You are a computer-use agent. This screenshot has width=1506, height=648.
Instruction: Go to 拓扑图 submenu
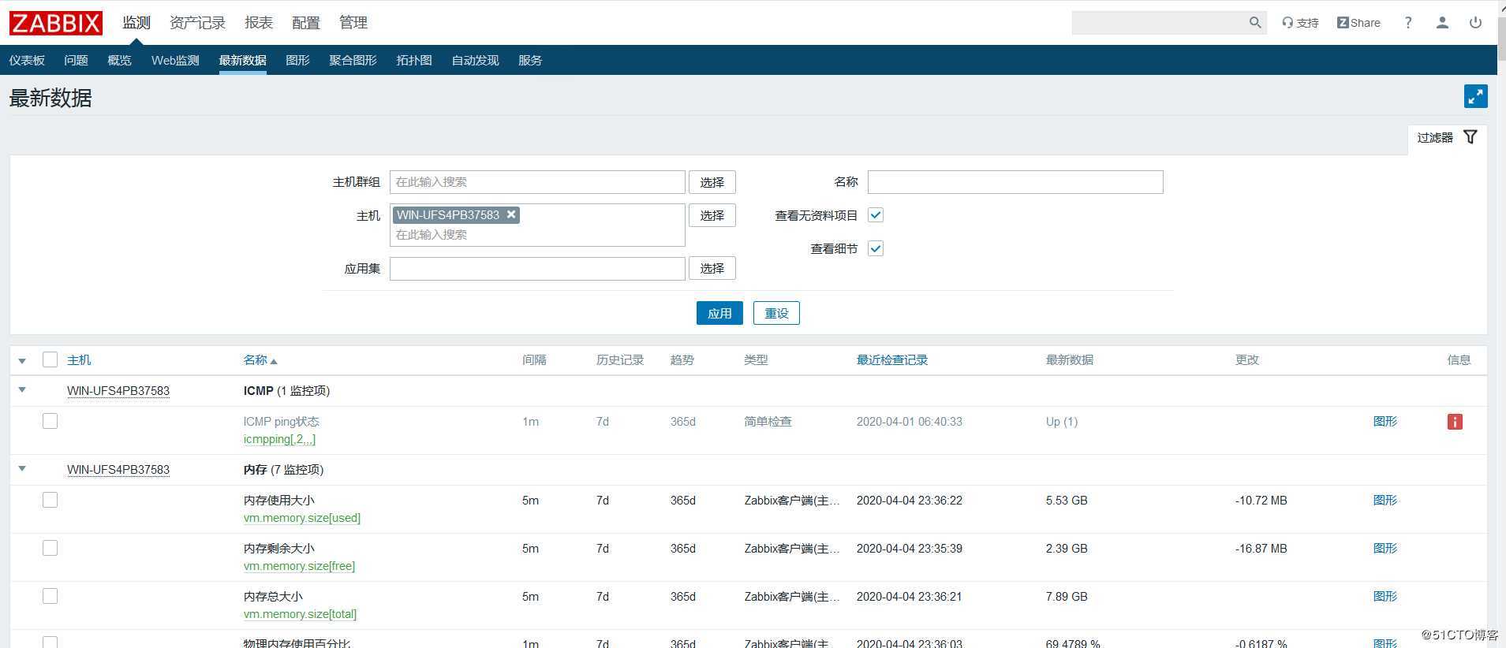(x=414, y=60)
